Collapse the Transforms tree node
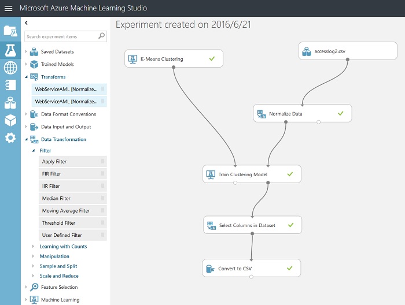405x305 pixels. point(26,77)
